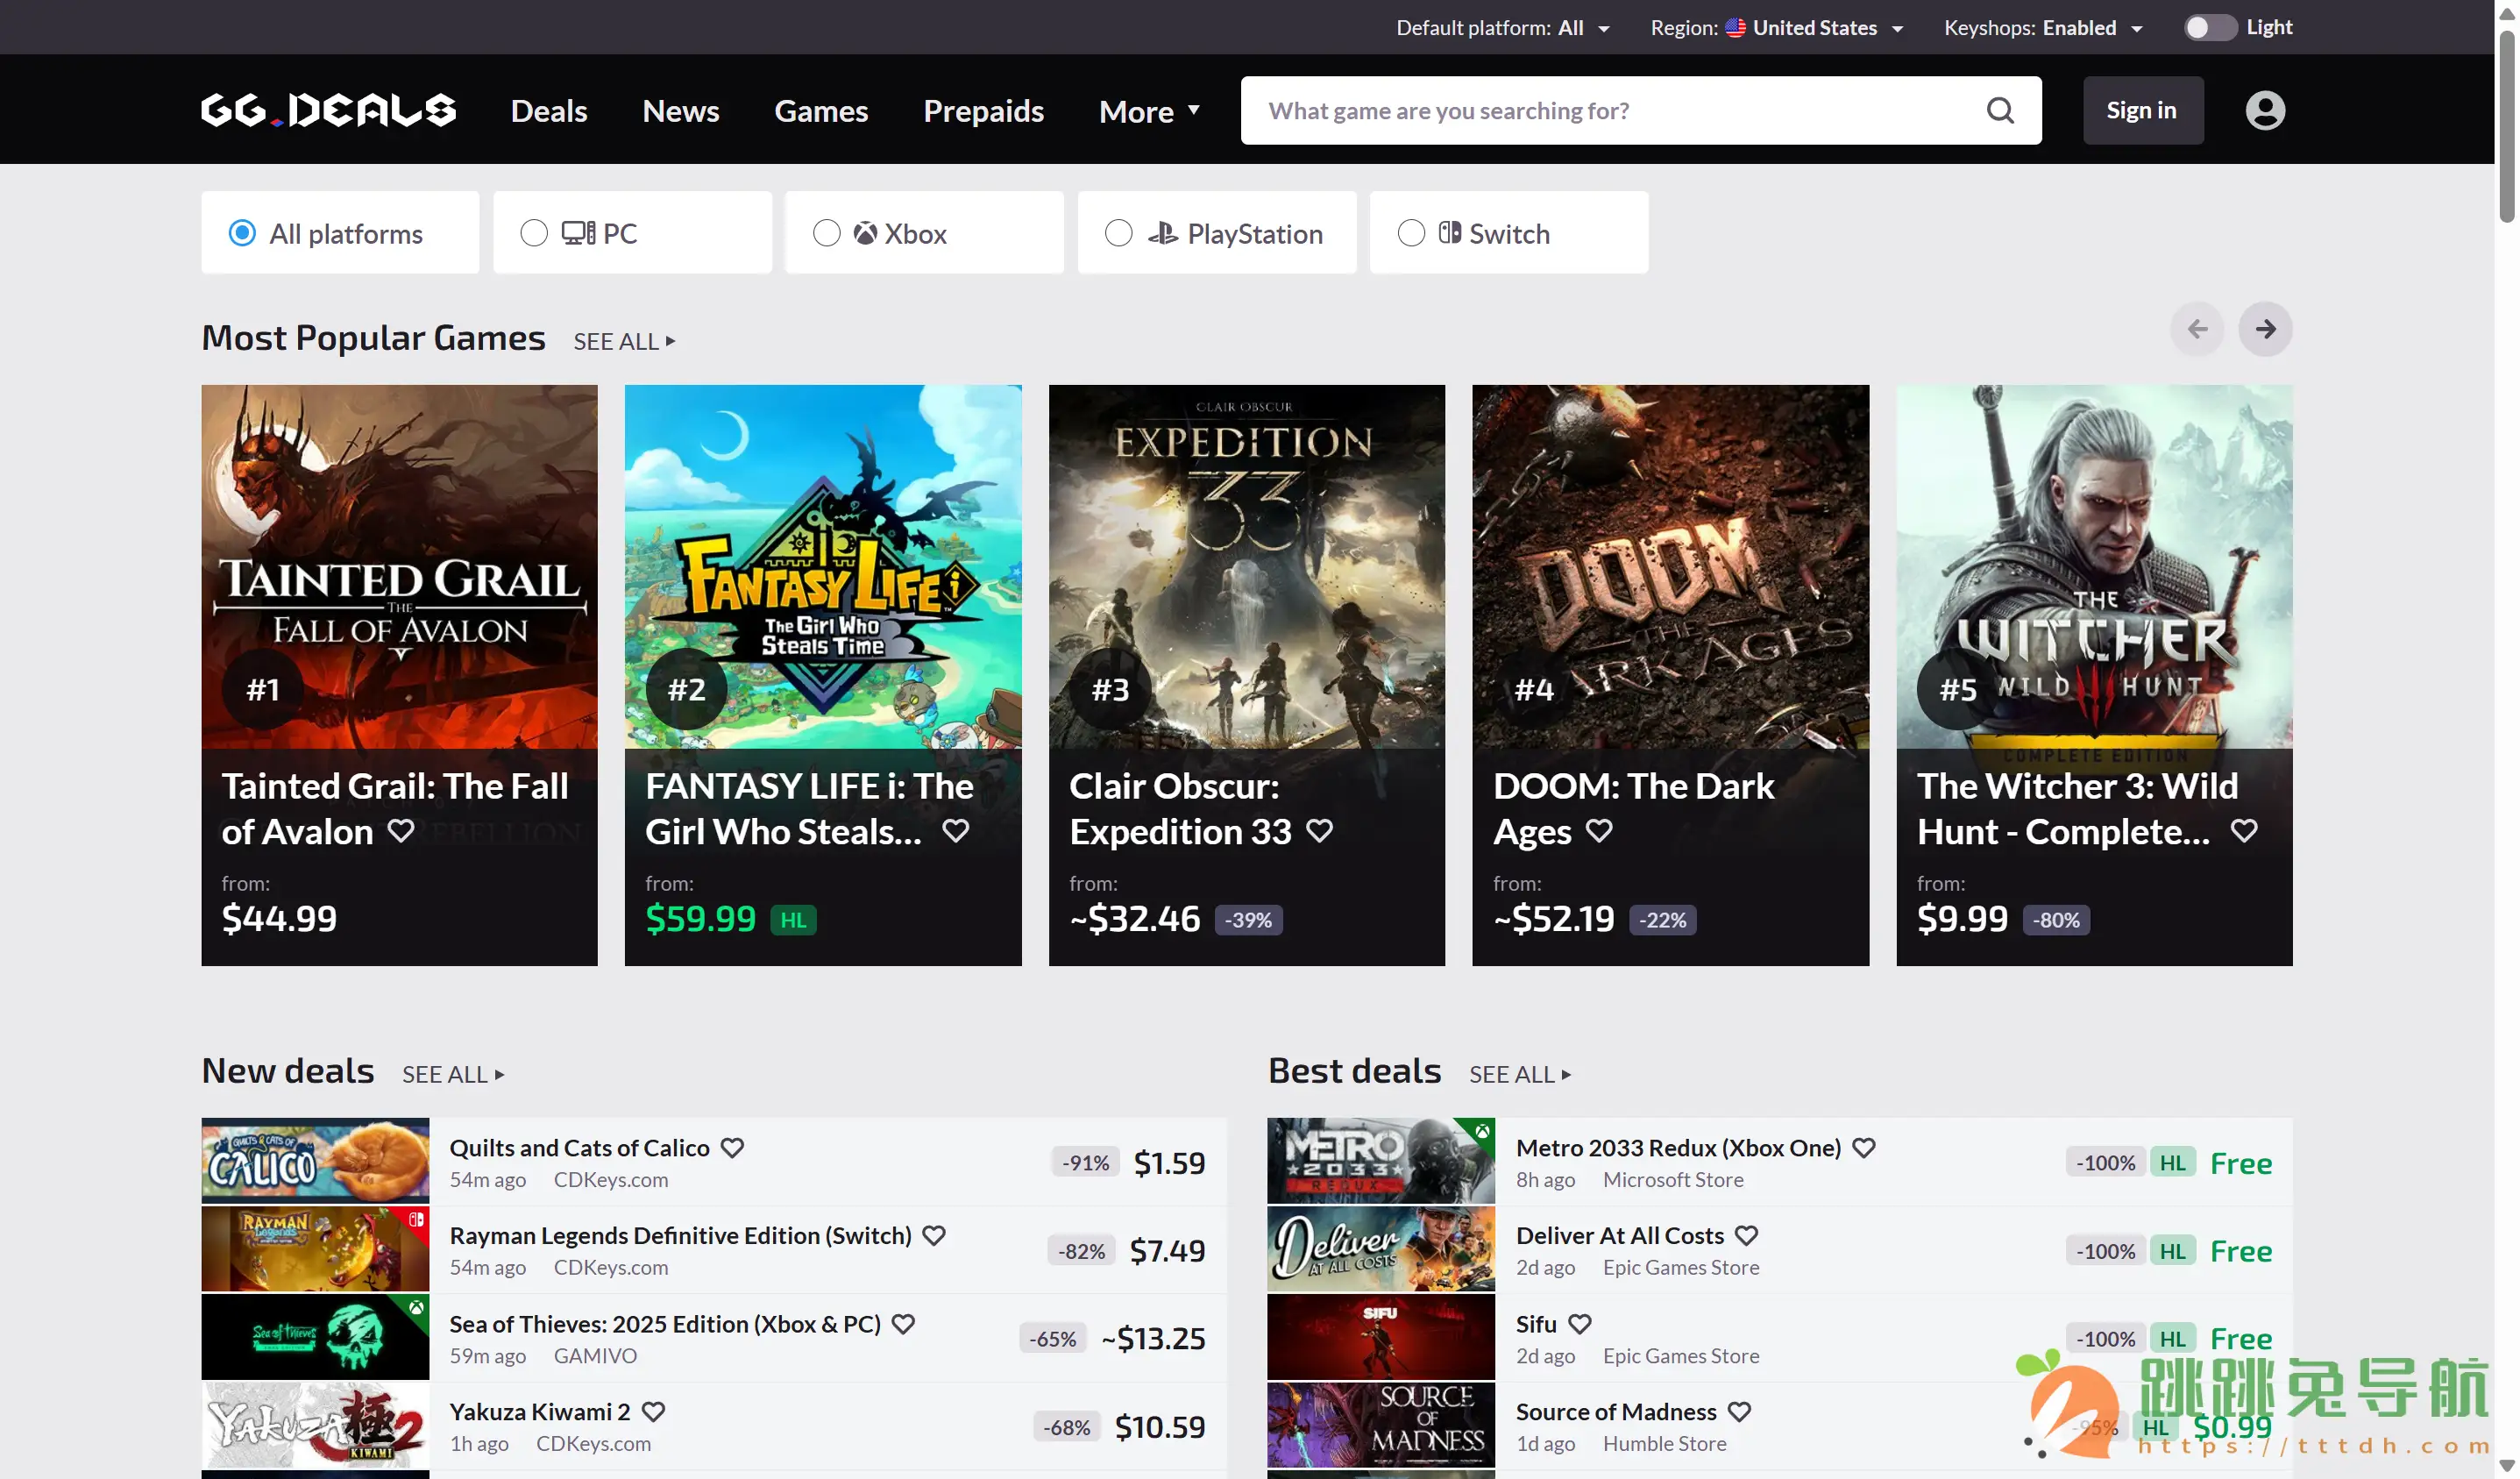The image size is (2520, 1479).
Task: Wishlist heart for Sifu
Action: pyautogui.click(x=1579, y=1324)
